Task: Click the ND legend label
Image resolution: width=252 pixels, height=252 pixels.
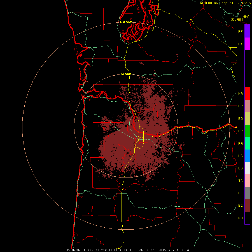Action: pos(240,218)
